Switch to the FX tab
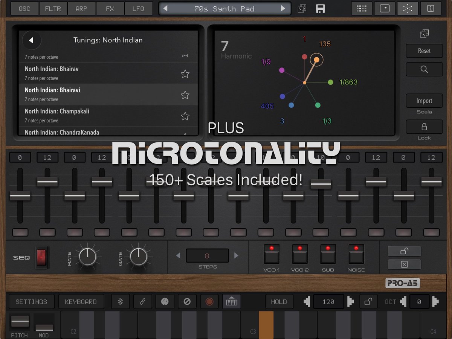 [x=110, y=9]
